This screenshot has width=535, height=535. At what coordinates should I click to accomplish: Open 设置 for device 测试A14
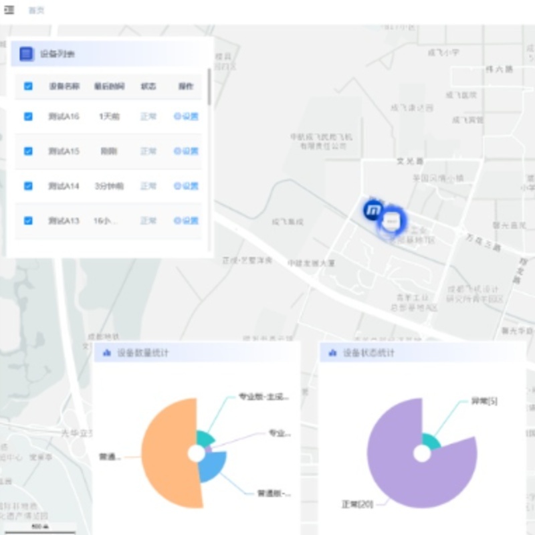[186, 186]
